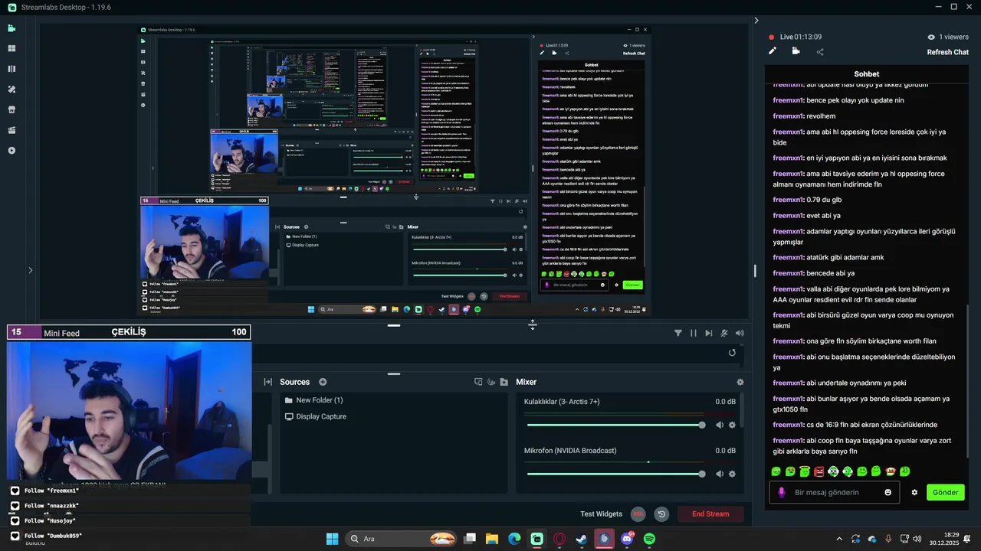Click the filter icon in mini feed toolbar

(x=678, y=333)
